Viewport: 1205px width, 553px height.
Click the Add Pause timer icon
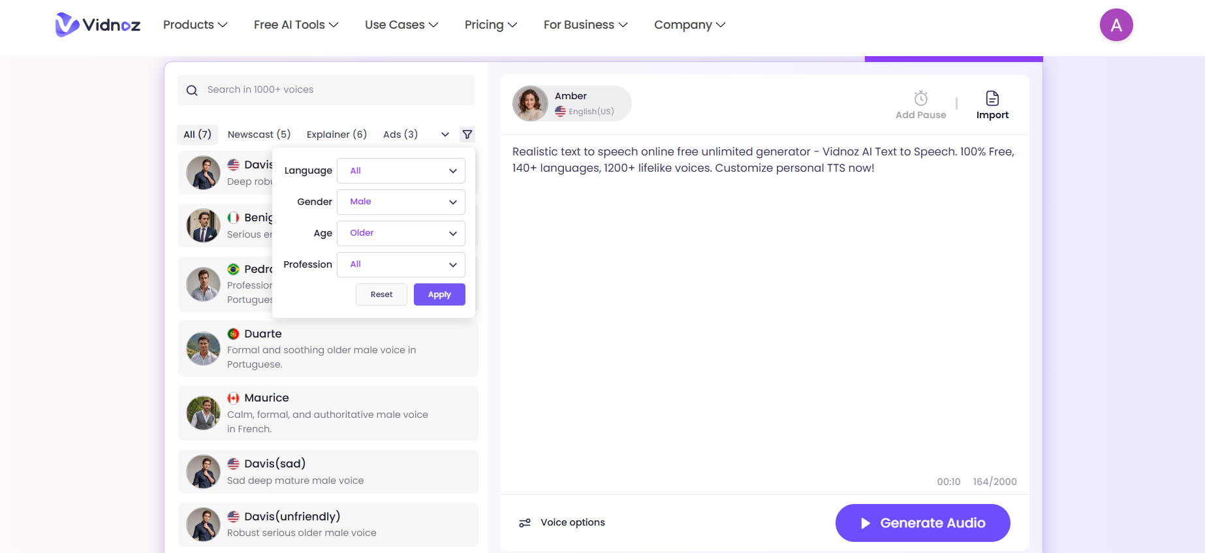tap(920, 97)
